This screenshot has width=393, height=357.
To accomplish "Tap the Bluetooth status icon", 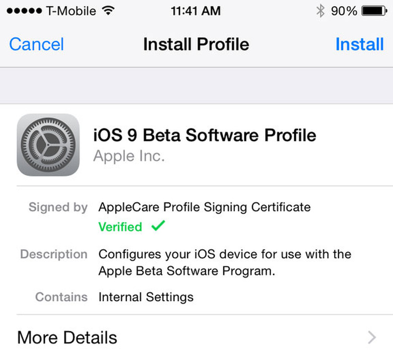I will coord(320,11).
